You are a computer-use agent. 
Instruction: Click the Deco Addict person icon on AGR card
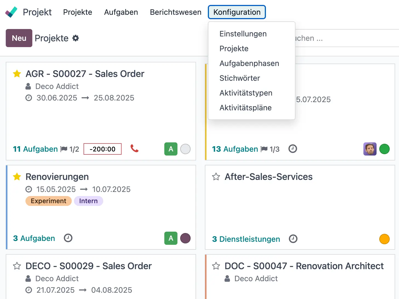coord(28,86)
